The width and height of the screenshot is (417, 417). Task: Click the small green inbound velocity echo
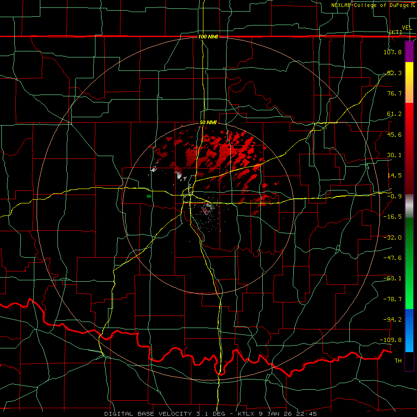tap(149, 196)
